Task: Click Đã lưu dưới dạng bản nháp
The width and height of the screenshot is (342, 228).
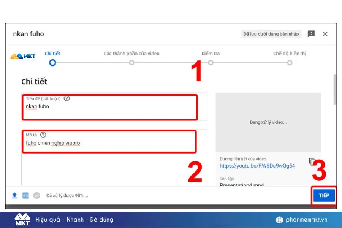Action: click(272, 34)
